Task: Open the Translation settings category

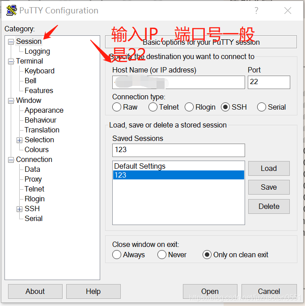Action: (x=42, y=130)
